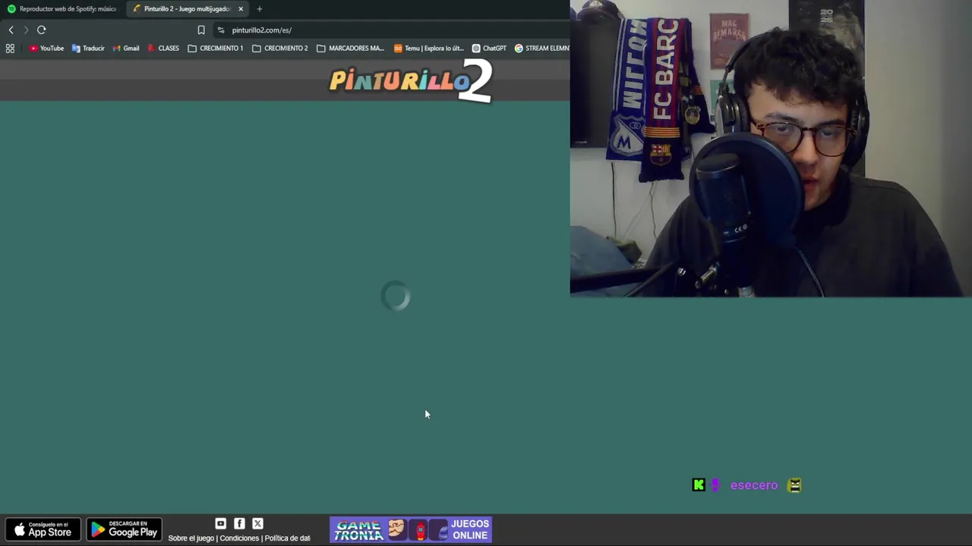
Task: Open the Sobre el juego link
Action: click(191, 538)
